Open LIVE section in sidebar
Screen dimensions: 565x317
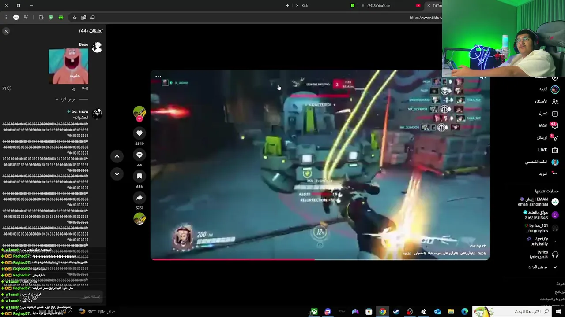tap(548, 150)
